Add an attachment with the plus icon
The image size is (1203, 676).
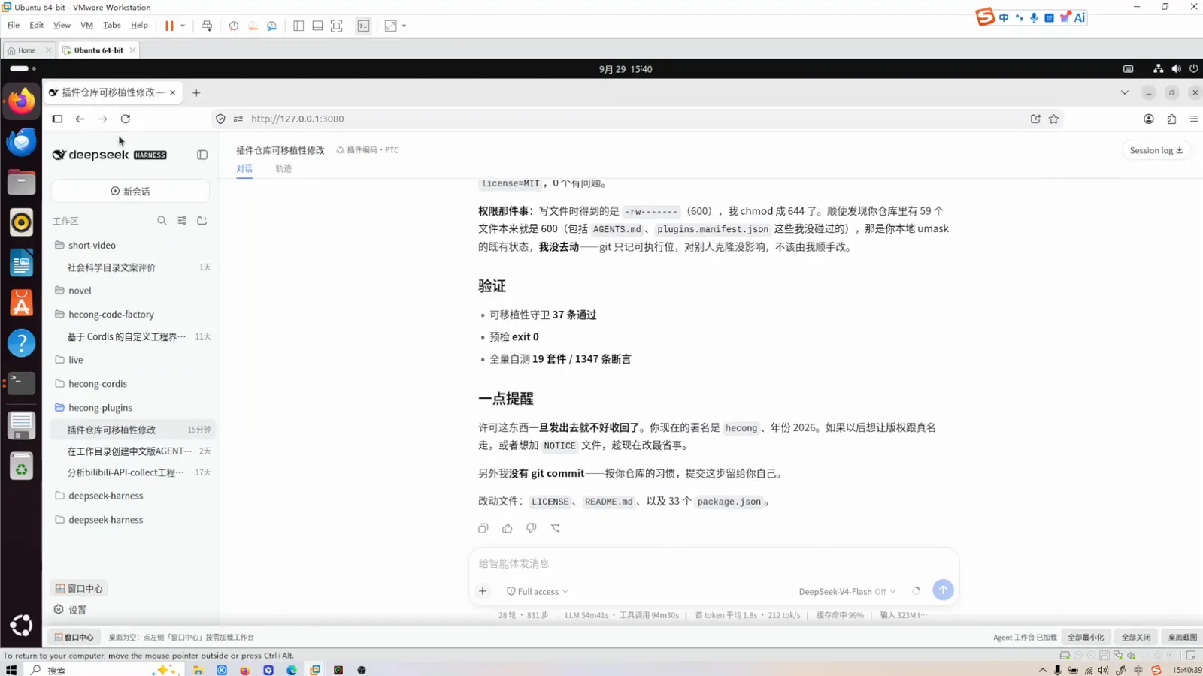(483, 591)
